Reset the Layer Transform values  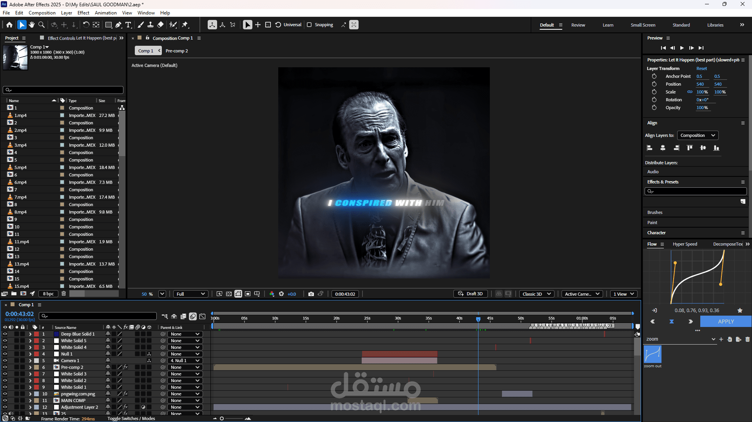pos(701,68)
